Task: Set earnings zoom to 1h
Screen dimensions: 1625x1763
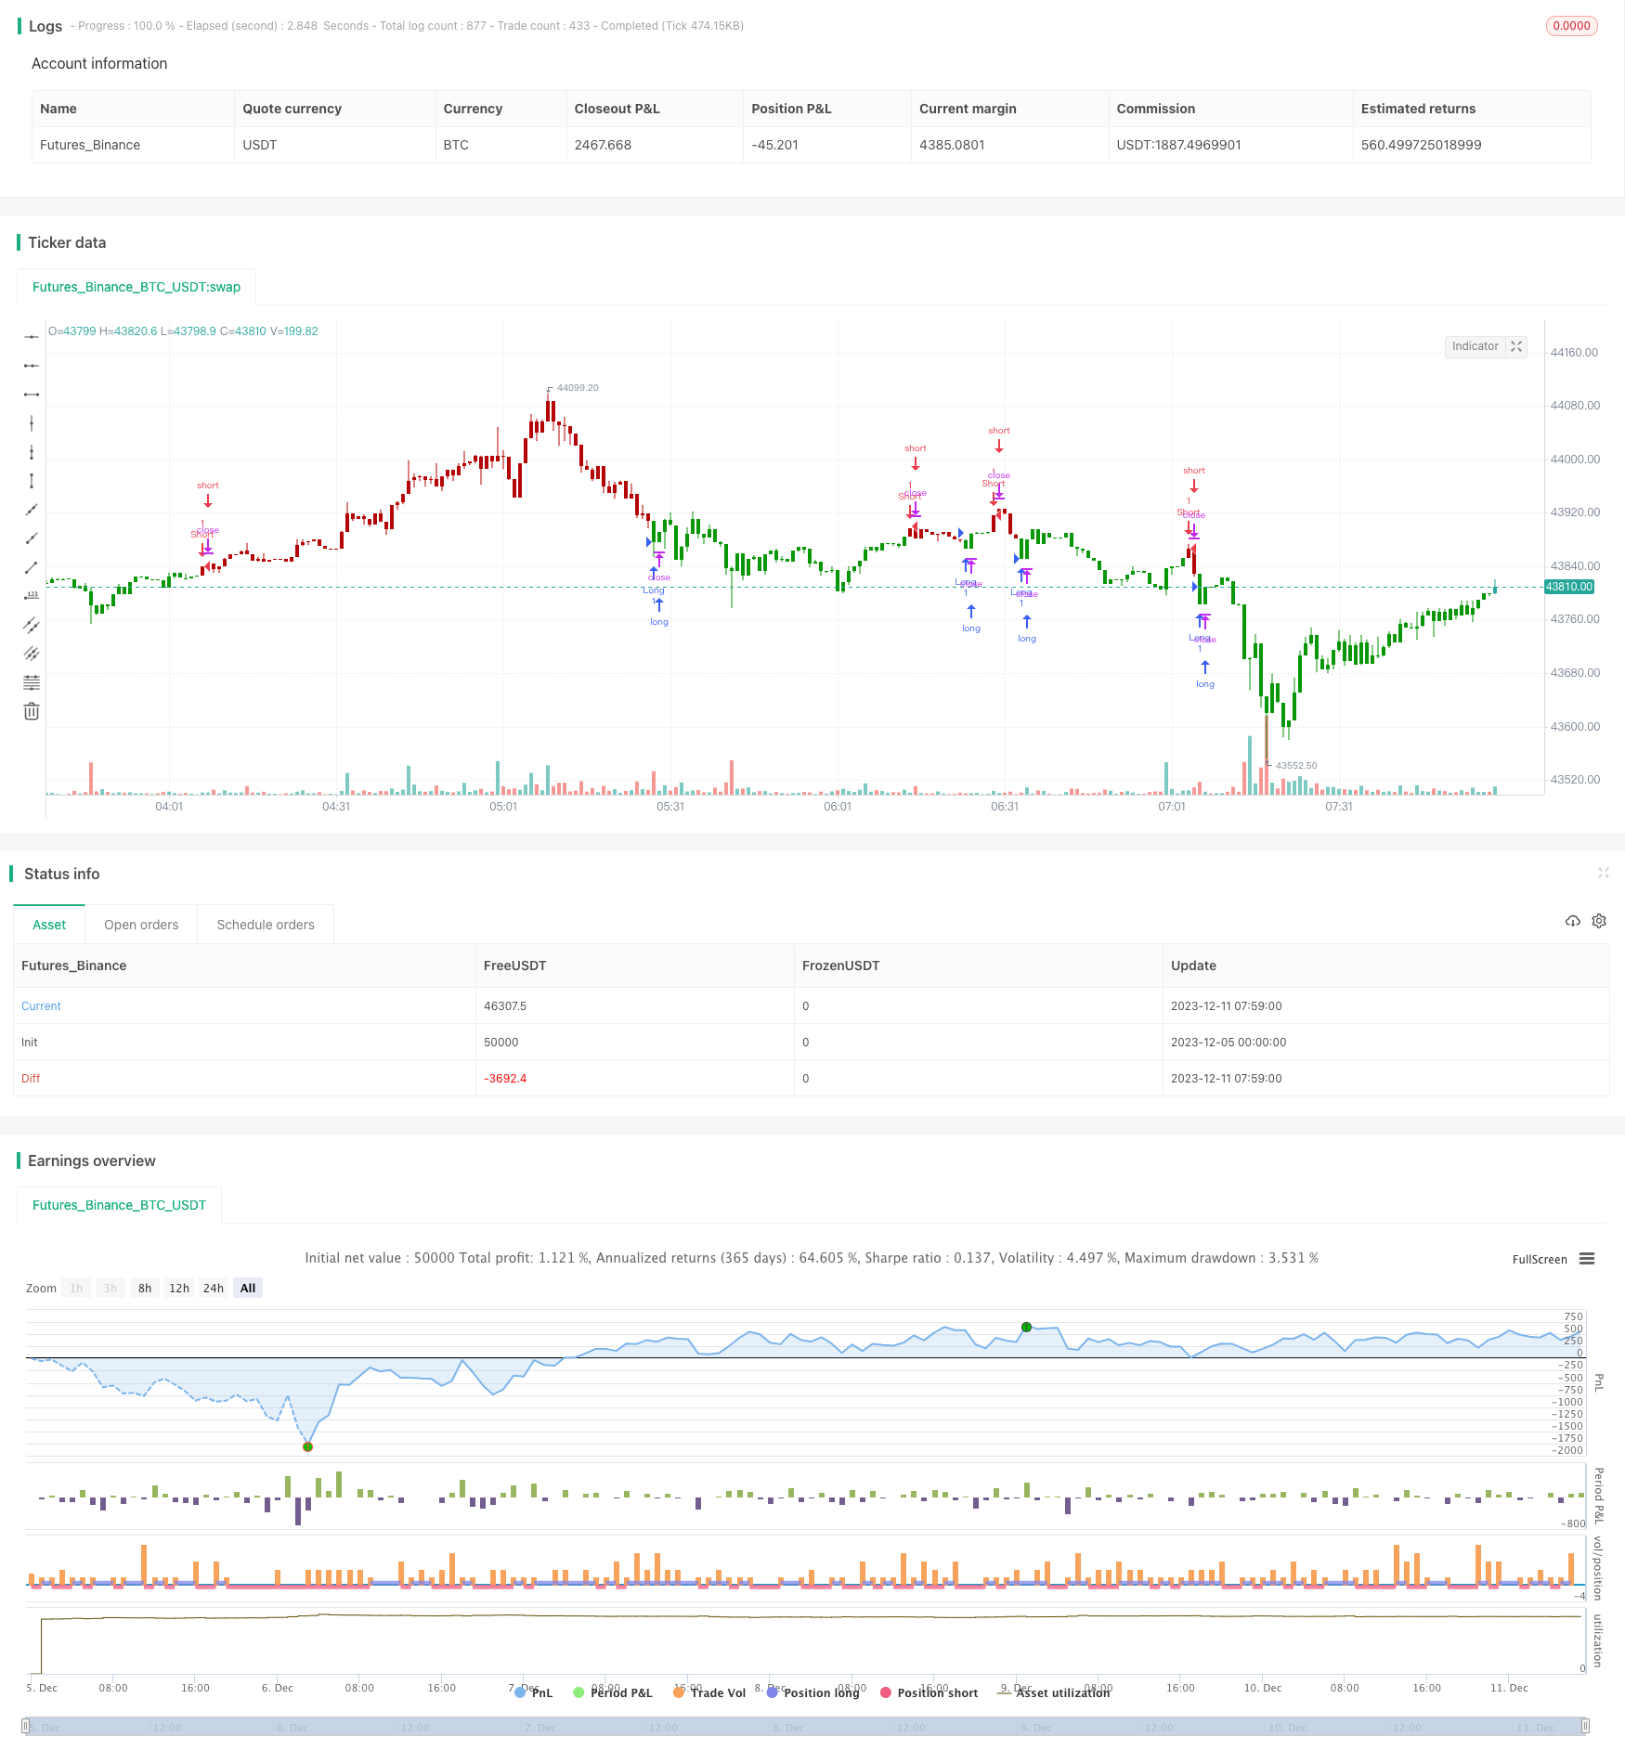Action: (x=76, y=1288)
